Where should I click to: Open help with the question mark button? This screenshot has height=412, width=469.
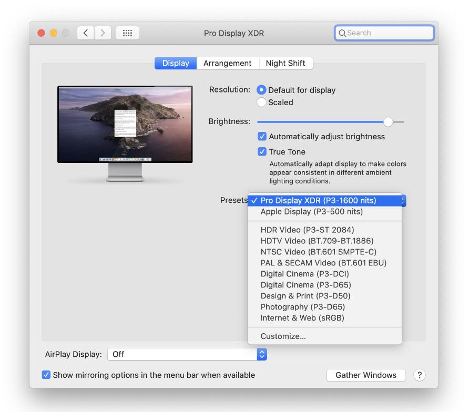pos(420,375)
